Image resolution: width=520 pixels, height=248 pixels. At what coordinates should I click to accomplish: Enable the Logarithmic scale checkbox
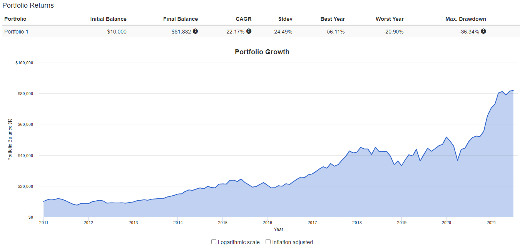coord(214,242)
